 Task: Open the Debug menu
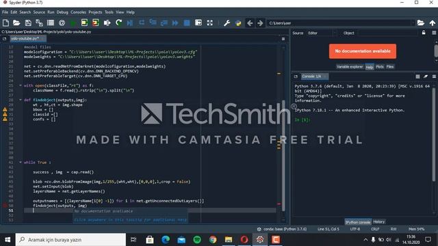[x=62, y=12]
